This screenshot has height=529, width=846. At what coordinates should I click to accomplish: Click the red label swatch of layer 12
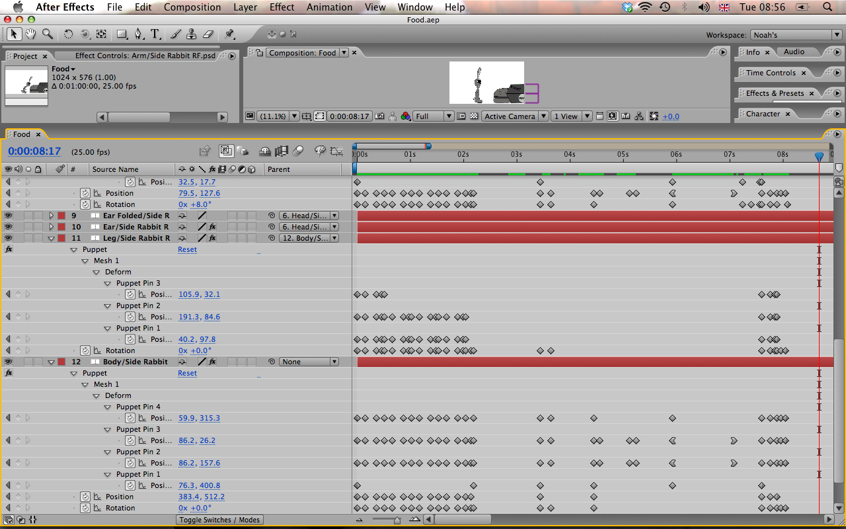pos(61,362)
